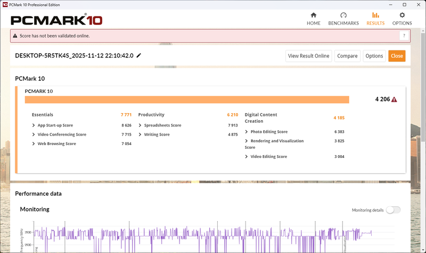Click the View Result Online button
Viewport: 426px width, 253px height.
[309, 56]
